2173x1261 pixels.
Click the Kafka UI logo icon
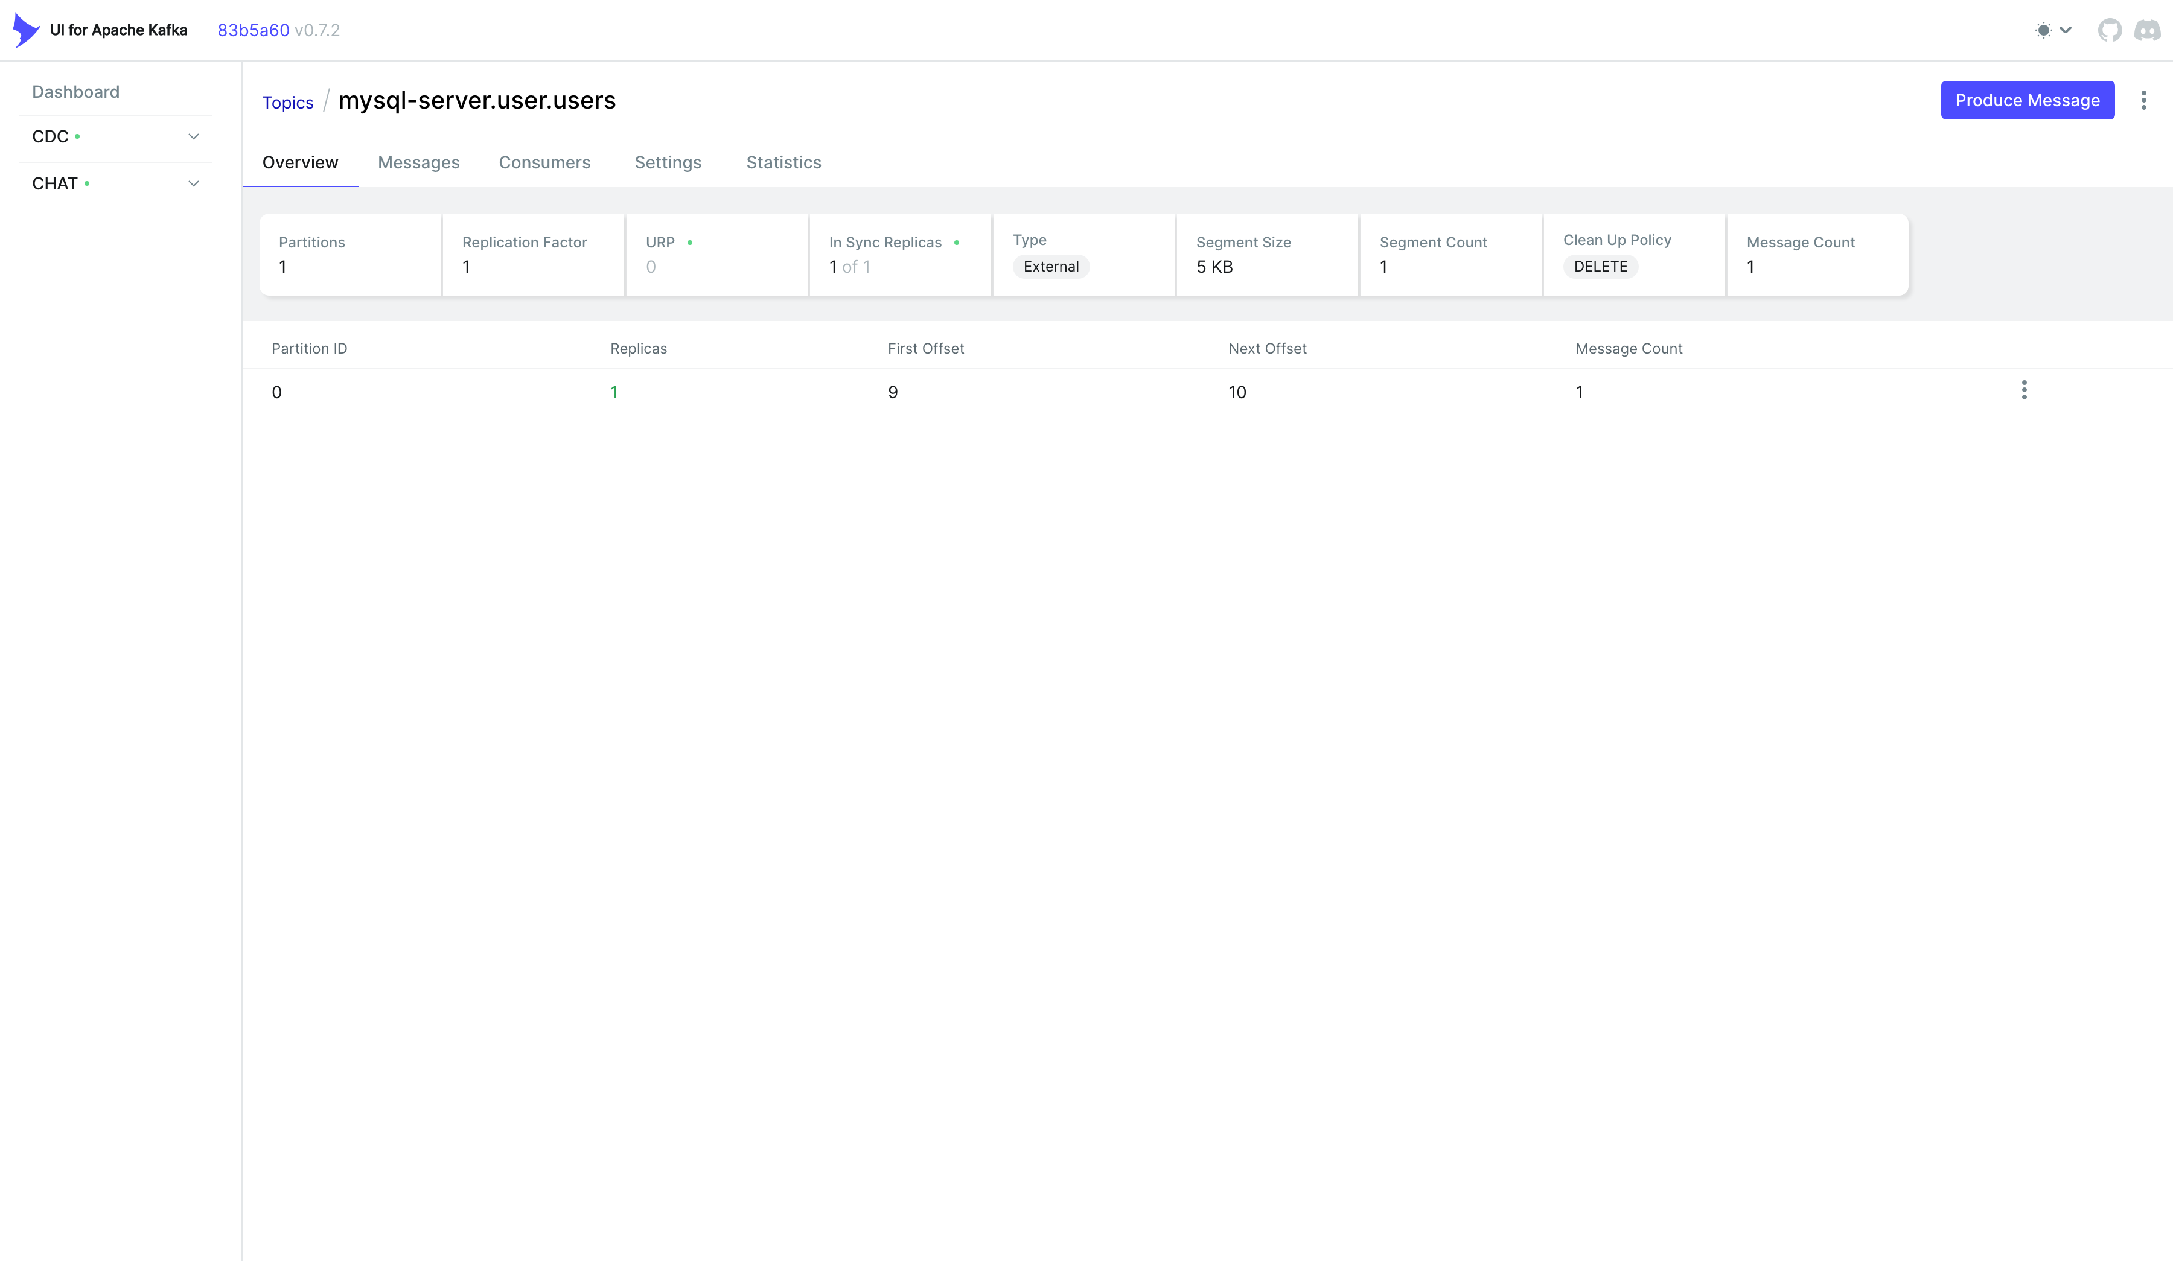(26, 30)
